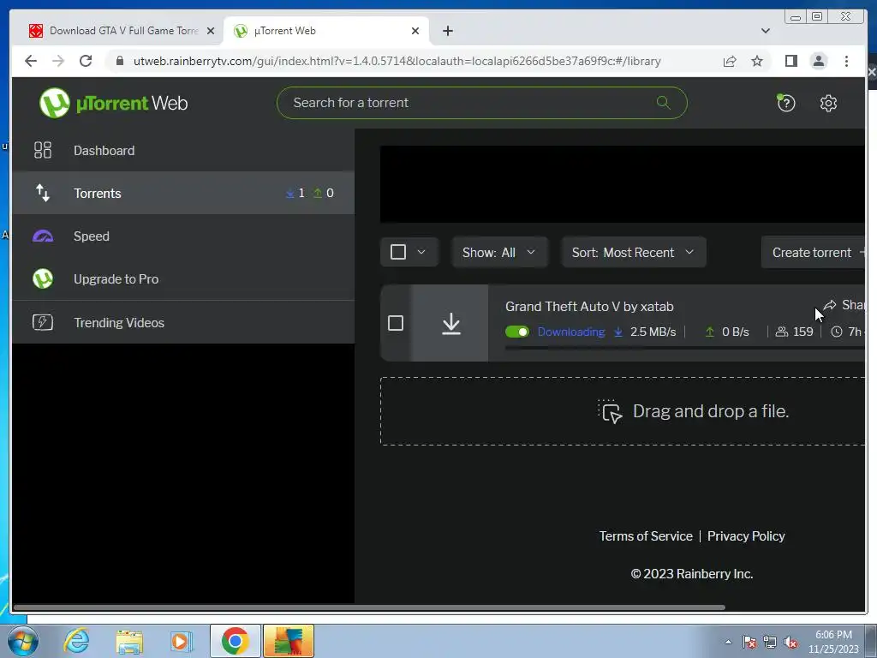Screen dimensions: 877x658
Task: Open Chrome side panel icon
Action: (790, 61)
